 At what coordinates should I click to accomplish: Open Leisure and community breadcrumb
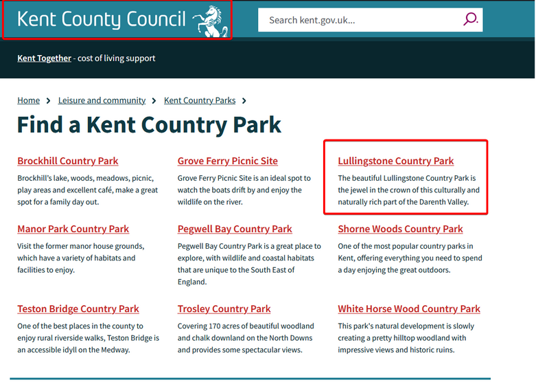tap(102, 100)
